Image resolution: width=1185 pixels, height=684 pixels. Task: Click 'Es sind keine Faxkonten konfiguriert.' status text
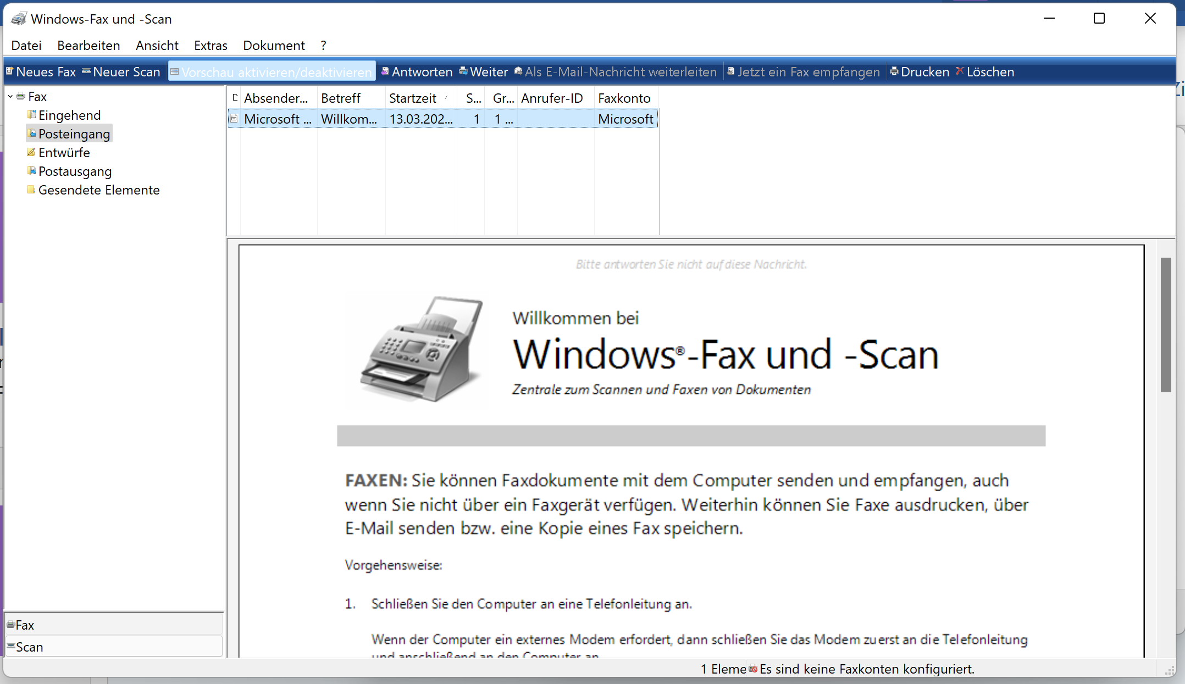click(867, 669)
